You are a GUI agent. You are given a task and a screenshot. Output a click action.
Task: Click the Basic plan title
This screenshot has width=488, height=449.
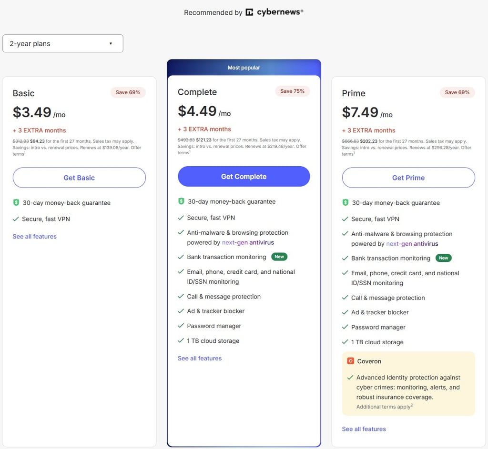coord(24,93)
